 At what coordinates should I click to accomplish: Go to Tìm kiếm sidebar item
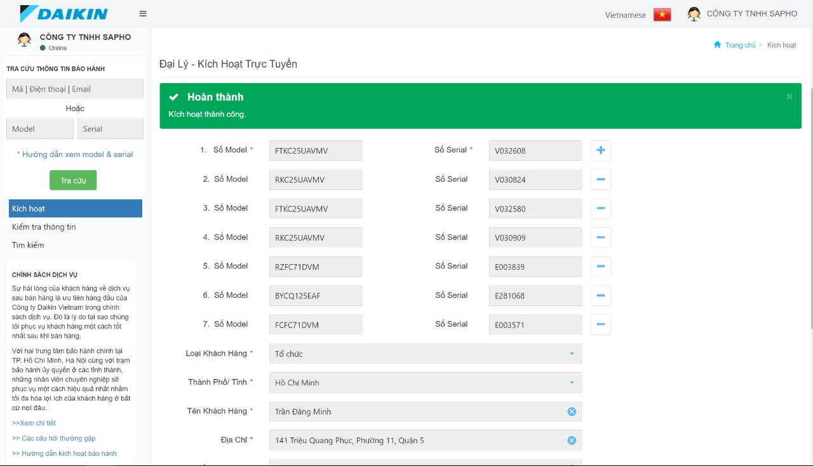[28, 245]
